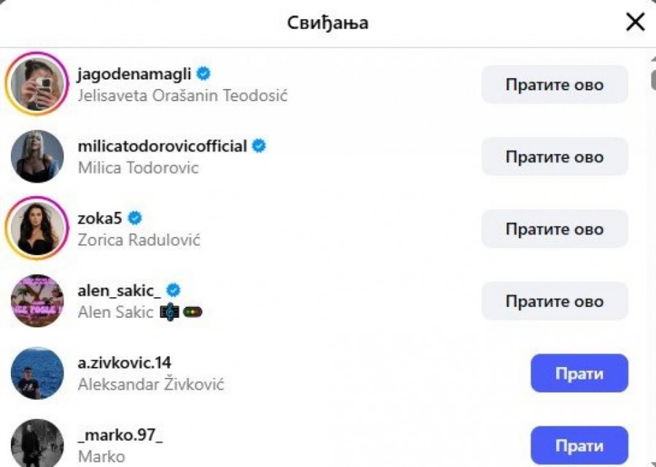Open the jagodenamagli username link
This screenshot has width=656, height=467.
pyautogui.click(x=134, y=74)
